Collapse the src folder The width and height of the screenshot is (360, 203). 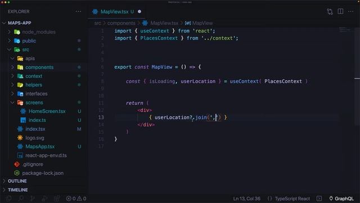[x=9, y=50]
